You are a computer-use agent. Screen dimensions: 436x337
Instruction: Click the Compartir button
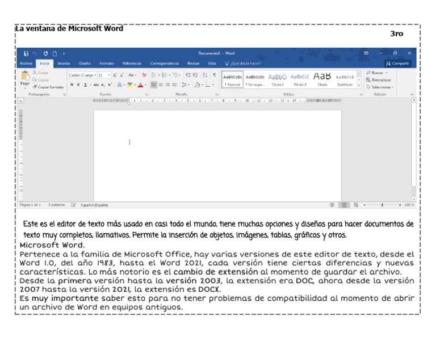(397, 64)
